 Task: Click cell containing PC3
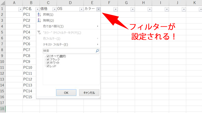pos(29,26)
